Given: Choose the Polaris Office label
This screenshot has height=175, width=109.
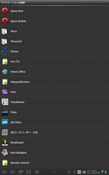Looking at the screenshot, I should click(x=18, y=72).
